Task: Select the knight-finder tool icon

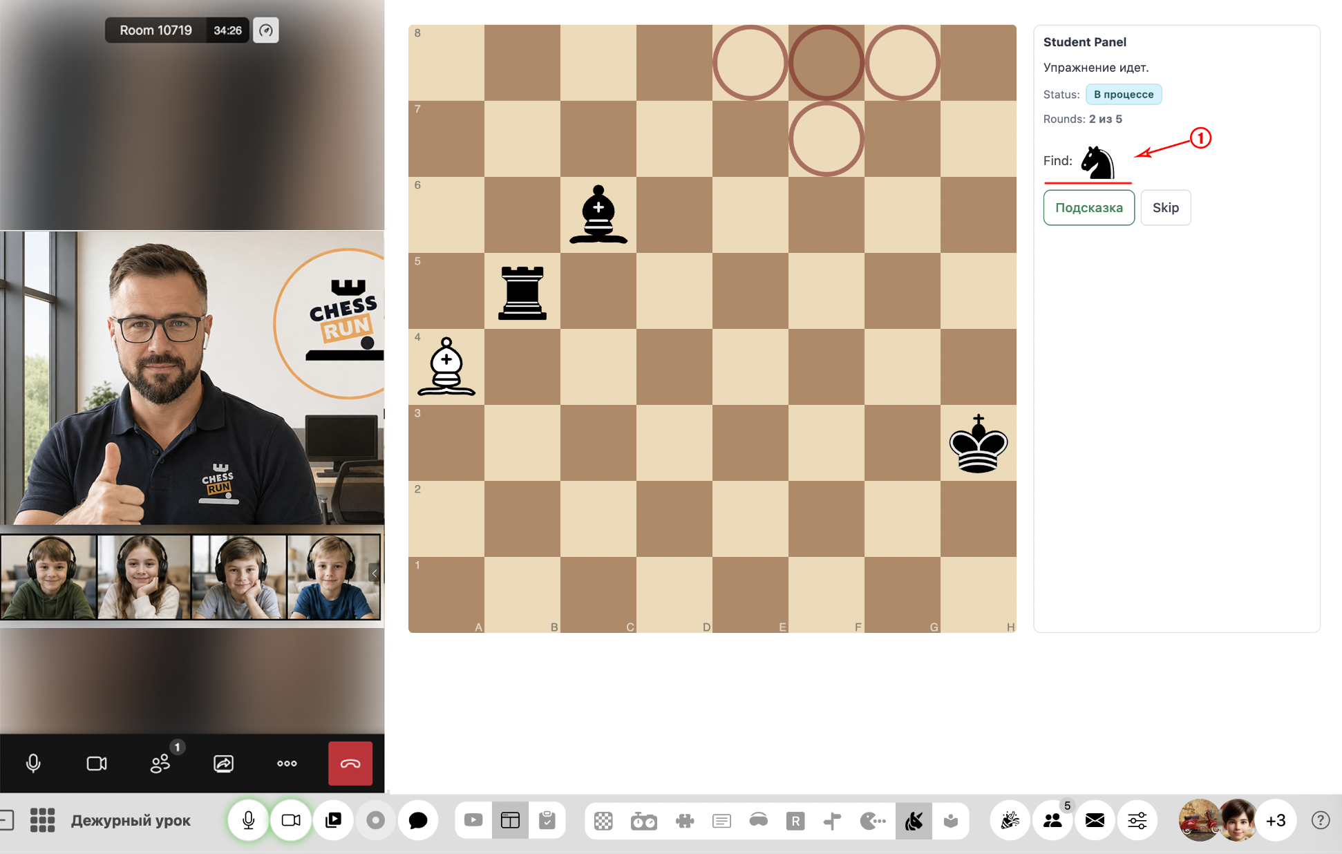Action: 914,820
